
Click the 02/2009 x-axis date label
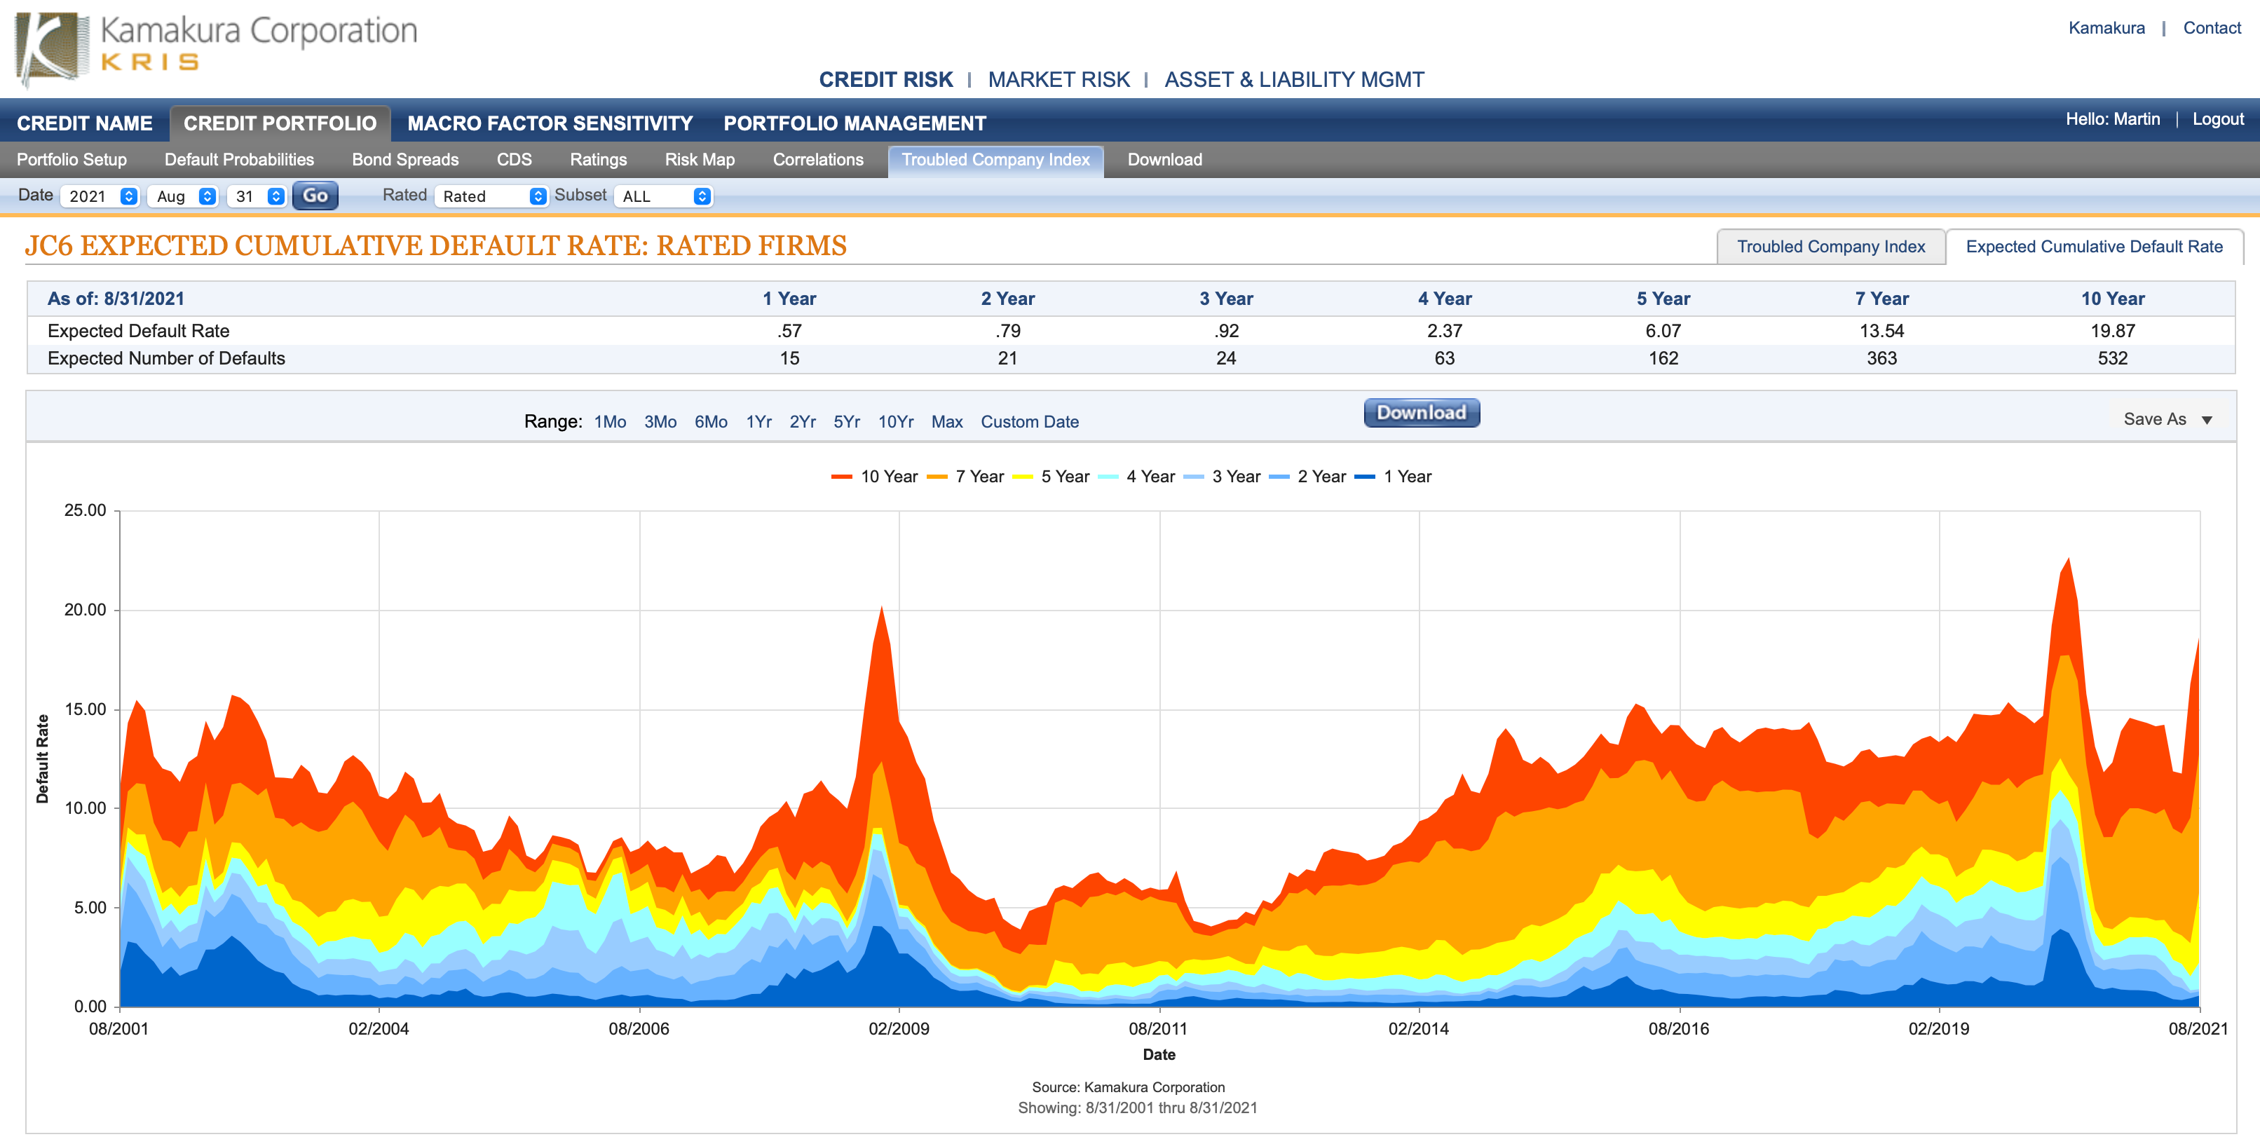(x=899, y=1029)
